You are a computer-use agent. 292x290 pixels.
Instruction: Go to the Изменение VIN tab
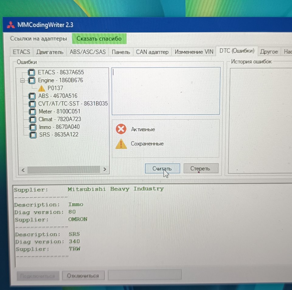(194, 52)
